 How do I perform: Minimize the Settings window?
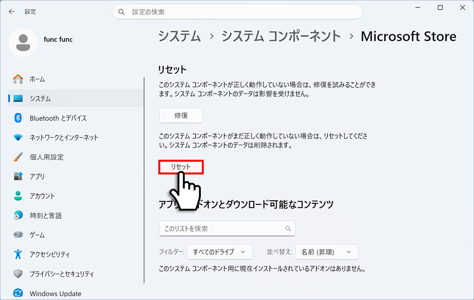click(x=418, y=7)
